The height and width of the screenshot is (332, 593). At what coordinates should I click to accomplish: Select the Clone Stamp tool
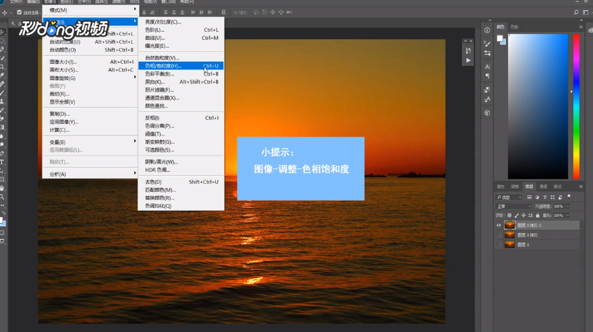pyautogui.click(x=2, y=101)
